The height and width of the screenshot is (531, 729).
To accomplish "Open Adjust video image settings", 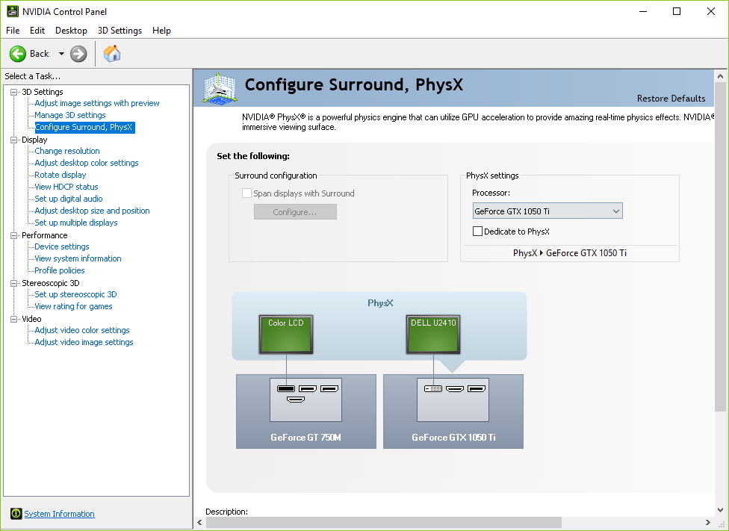I will (84, 342).
